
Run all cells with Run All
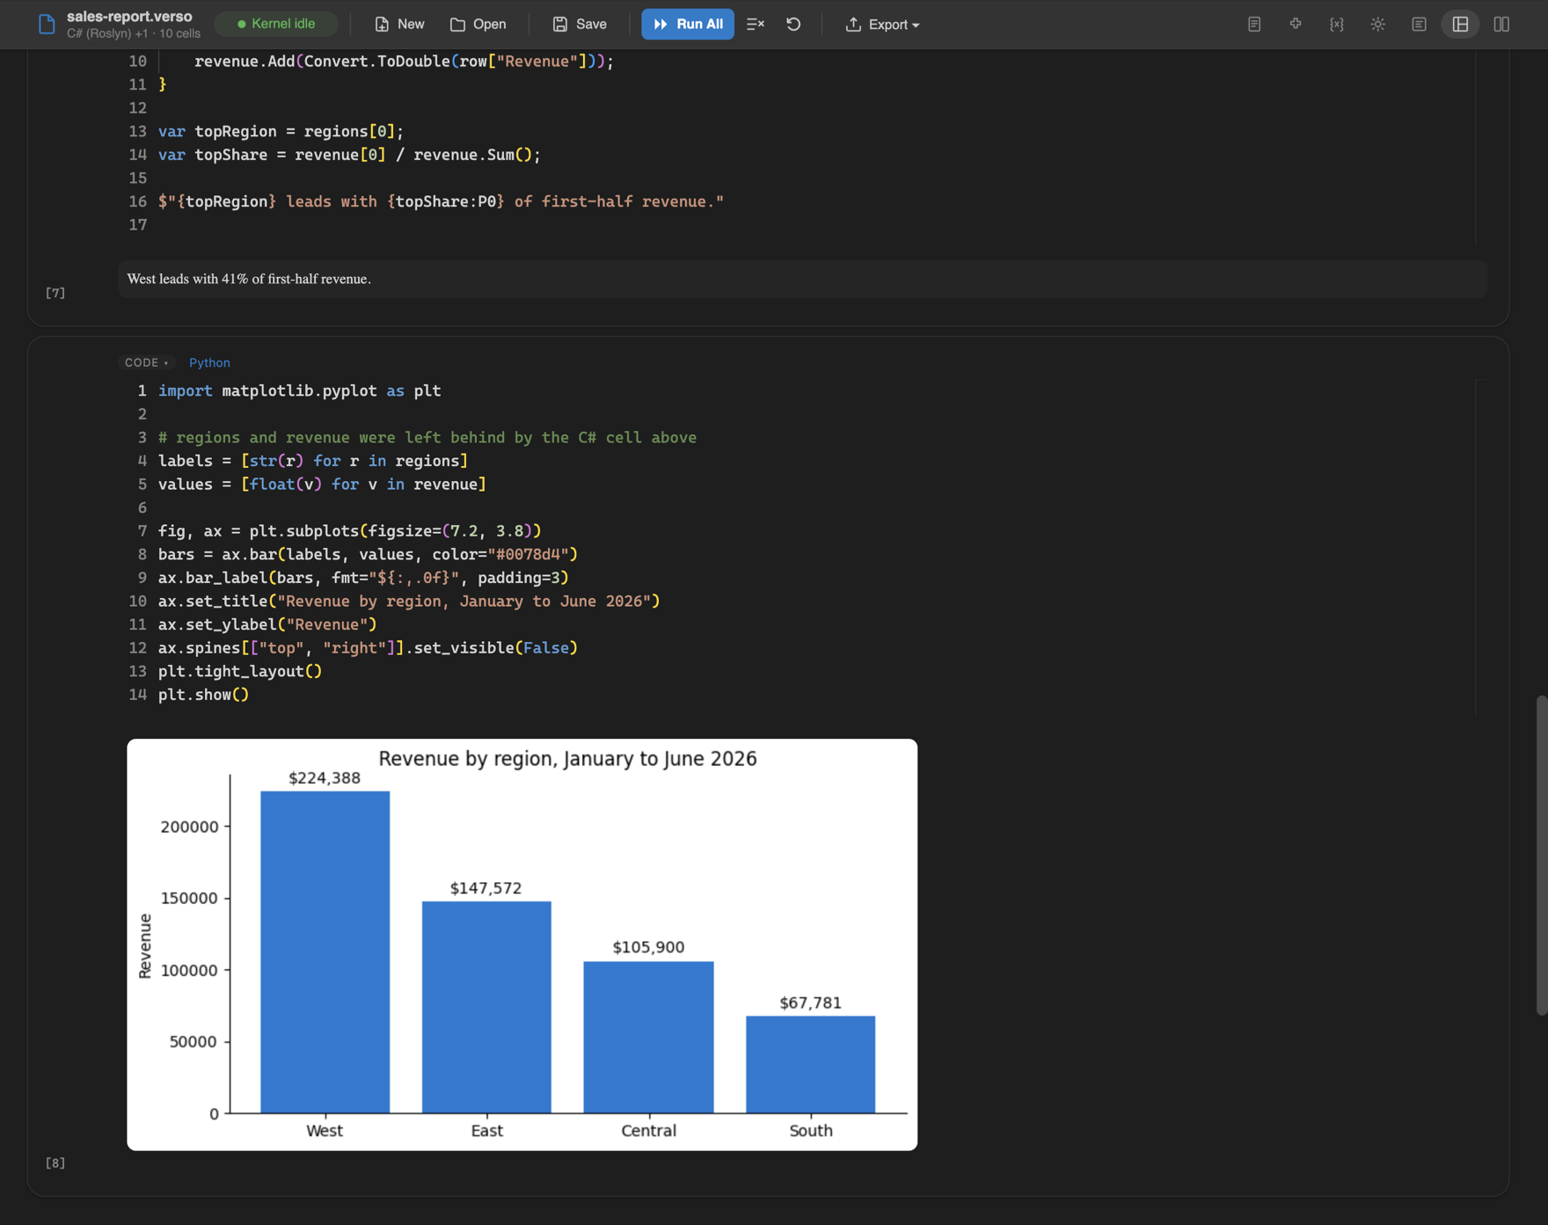pyautogui.click(x=688, y=25)
